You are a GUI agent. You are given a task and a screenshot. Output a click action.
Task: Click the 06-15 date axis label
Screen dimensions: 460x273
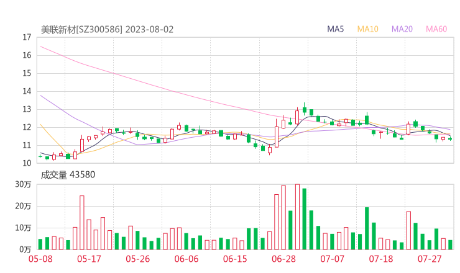tap(235, 259)
